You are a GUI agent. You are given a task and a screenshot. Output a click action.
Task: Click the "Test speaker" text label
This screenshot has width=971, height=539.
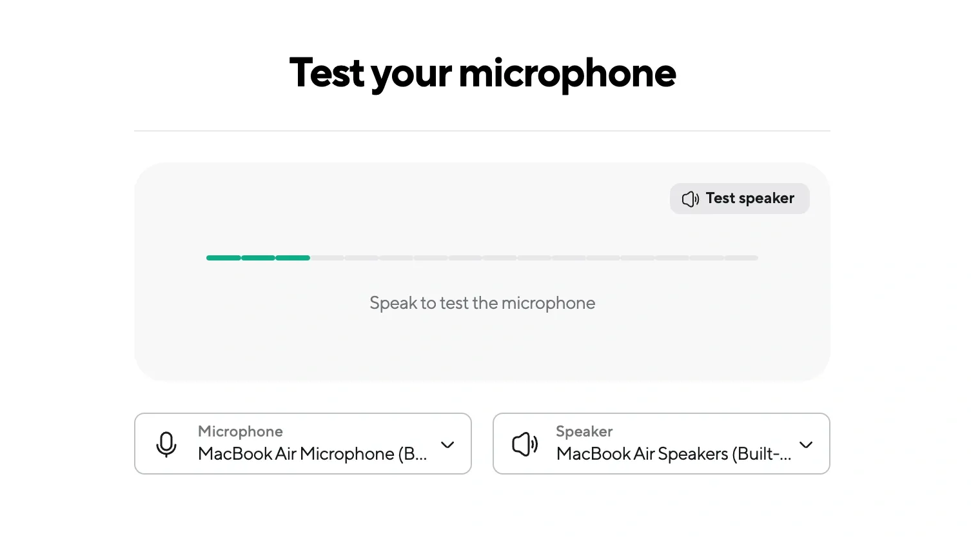point(750,199)
